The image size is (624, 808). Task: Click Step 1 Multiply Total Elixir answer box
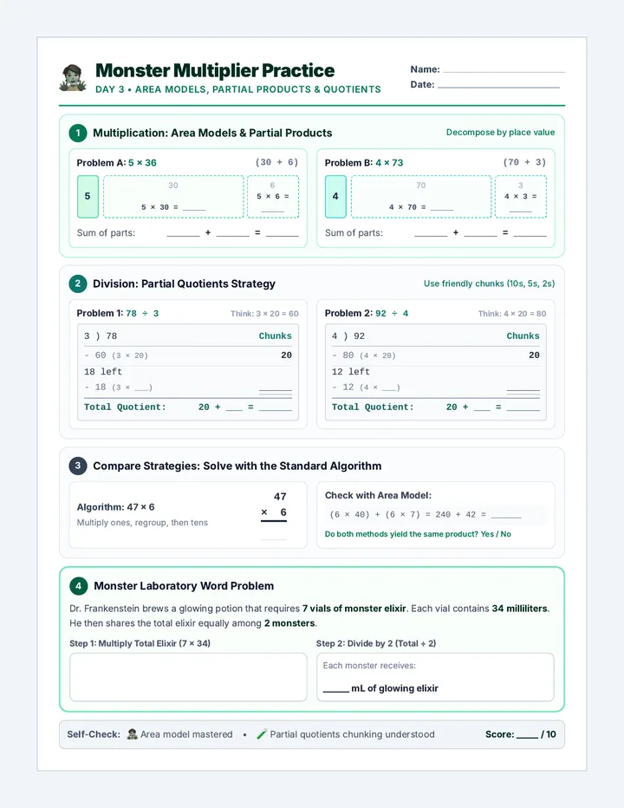click(188, 677)
